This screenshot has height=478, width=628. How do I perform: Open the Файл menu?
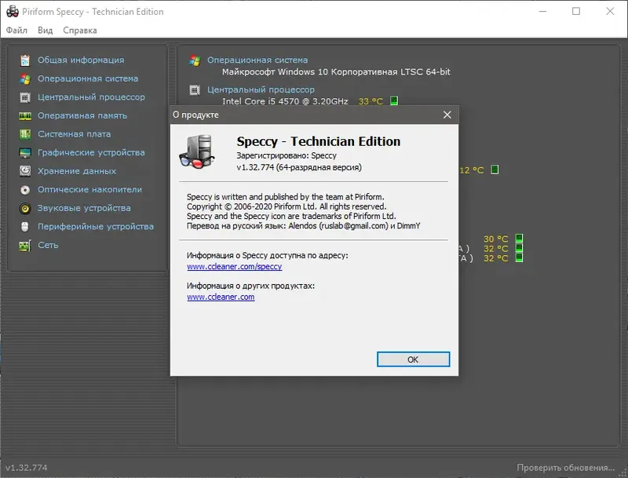[x=16, y=31]
